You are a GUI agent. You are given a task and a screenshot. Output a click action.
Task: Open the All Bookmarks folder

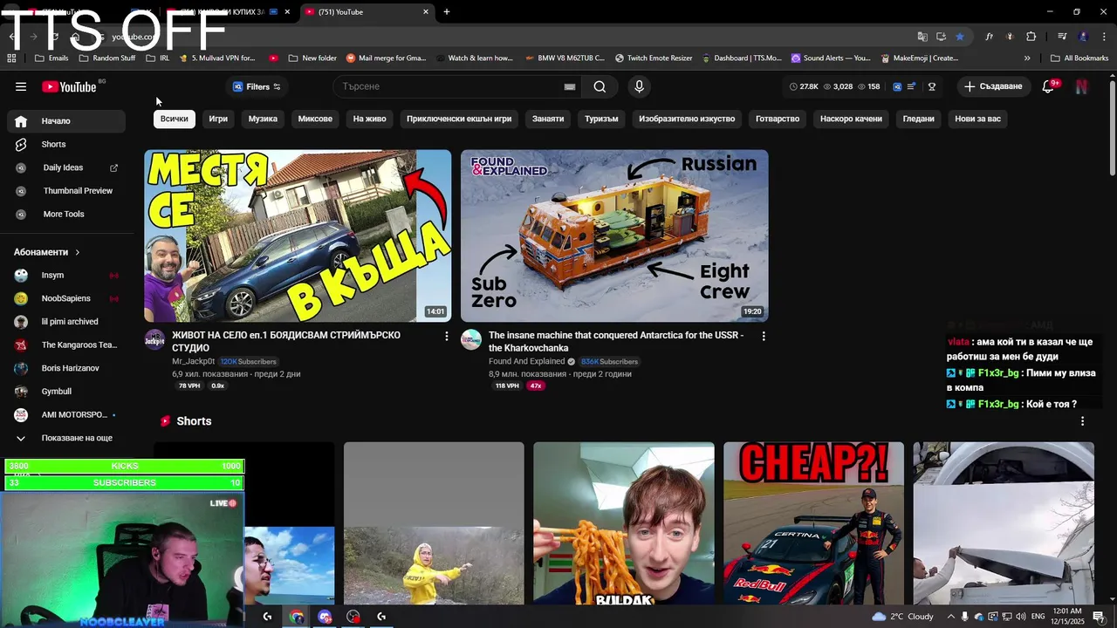pyautogui.click(x=1079, y=58)
